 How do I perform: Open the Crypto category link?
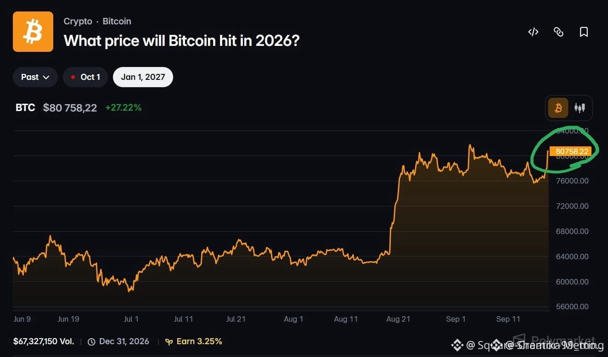click(x=78, y=21)
